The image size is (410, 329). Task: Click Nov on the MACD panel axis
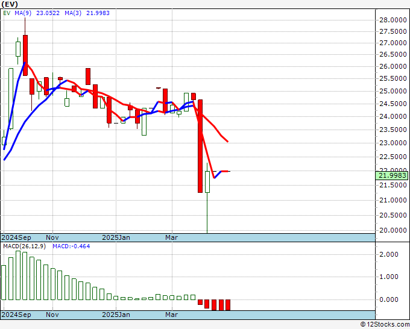tap(52, 315)
